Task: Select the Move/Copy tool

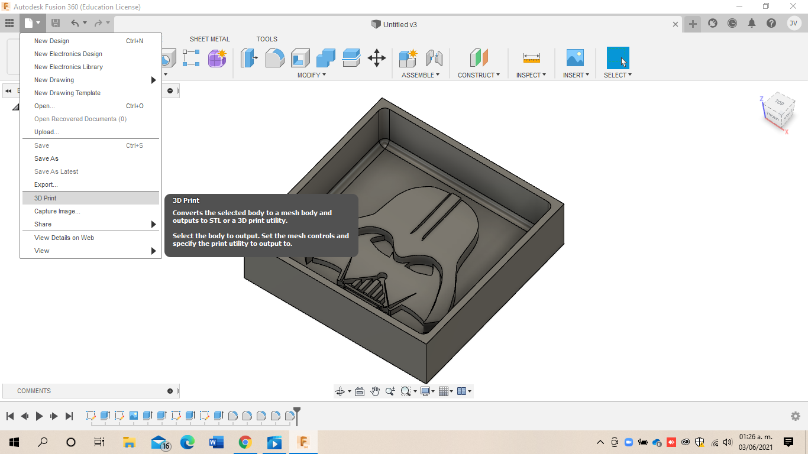Action: (x=377, y=58)
